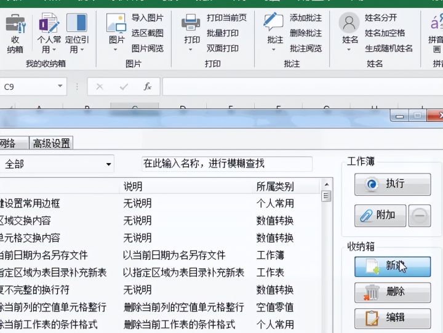Screen dimensions: 443x333
Task: Click the 附加 button
Action: (x=380, y=215)
